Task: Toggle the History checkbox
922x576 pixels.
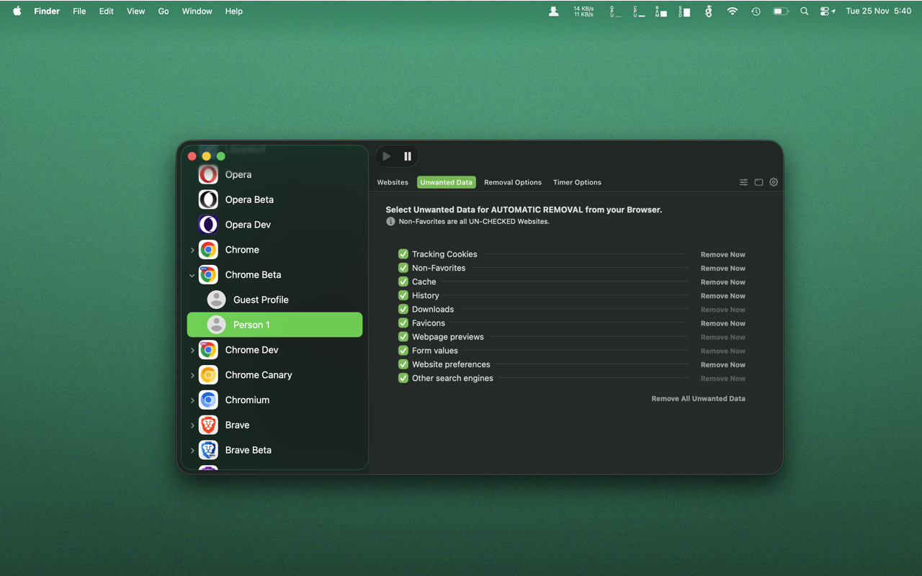Action: 403,295
